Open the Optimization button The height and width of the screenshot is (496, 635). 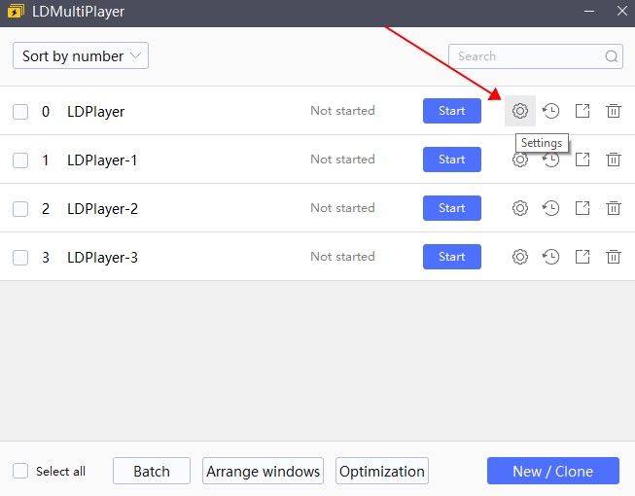382,471
